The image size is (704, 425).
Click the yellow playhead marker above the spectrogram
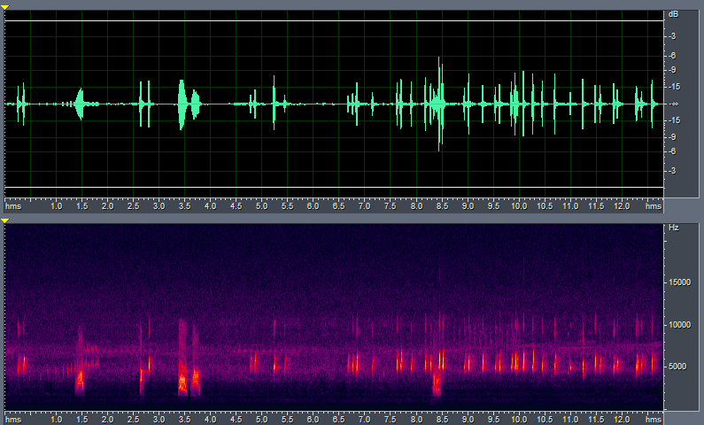[4, 220]
